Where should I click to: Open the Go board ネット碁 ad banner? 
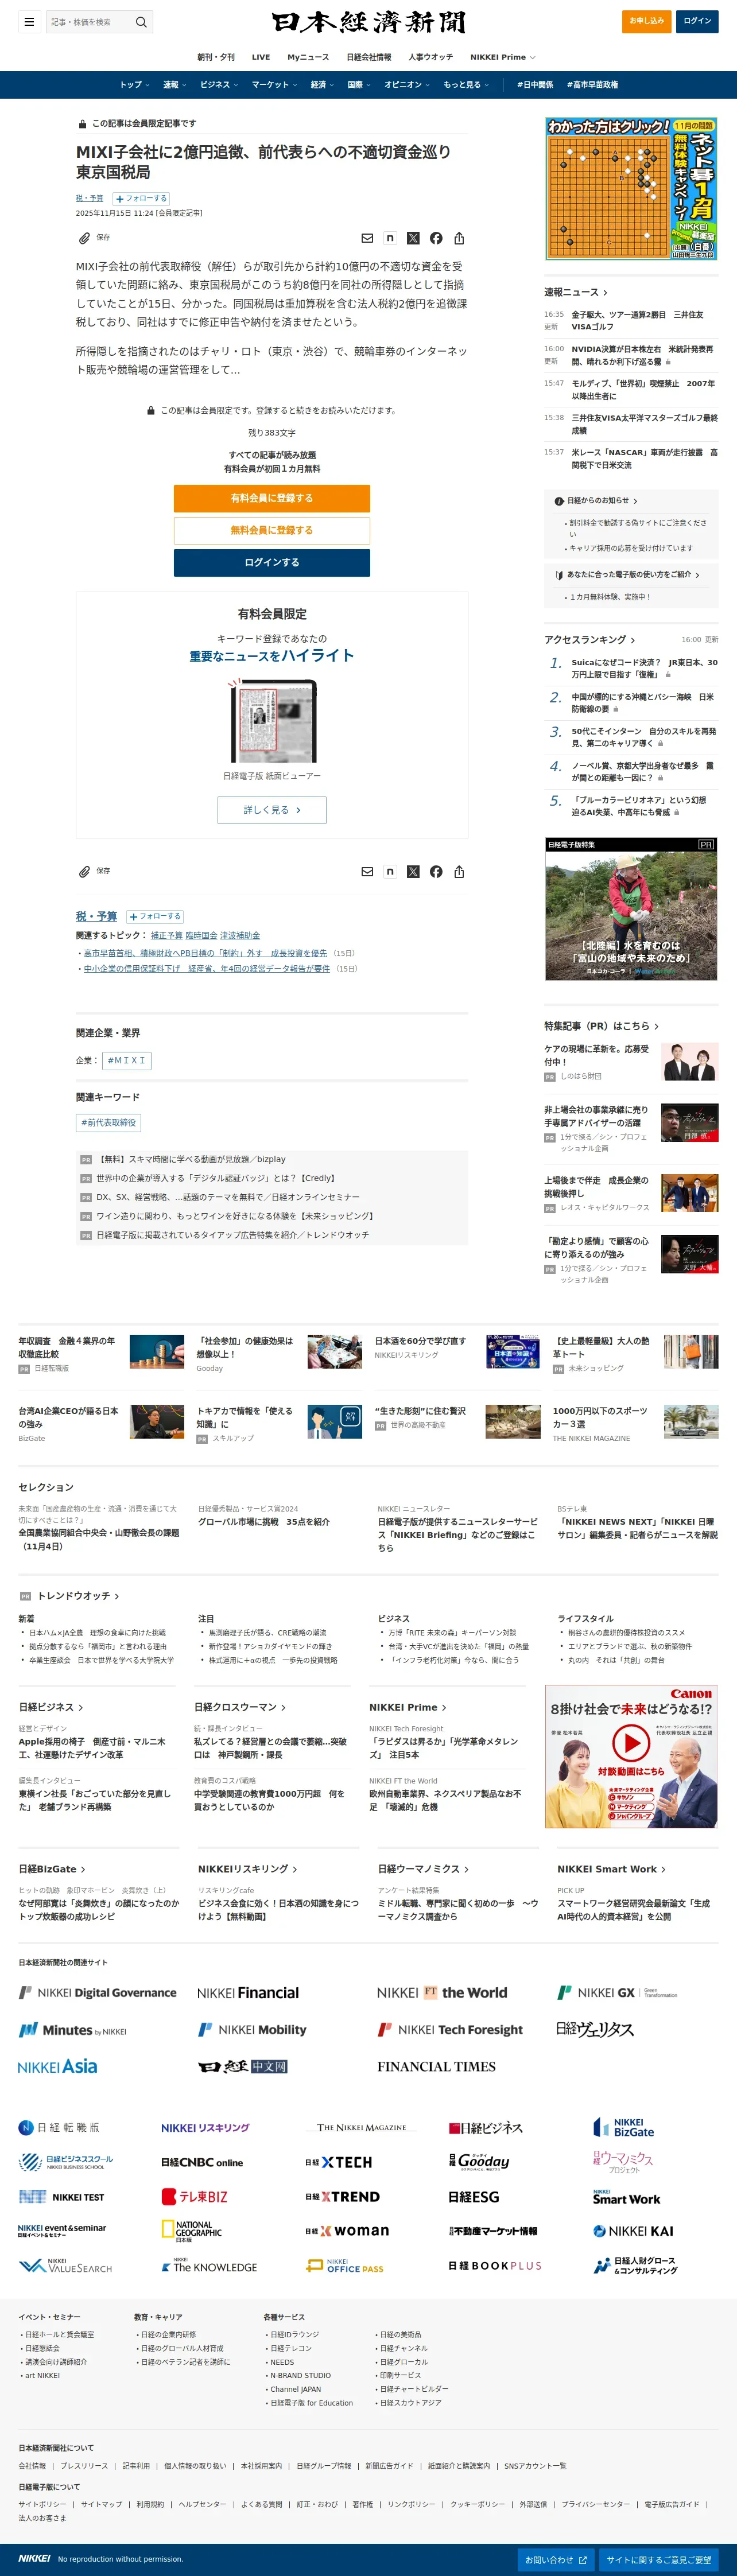click(631, 189)
